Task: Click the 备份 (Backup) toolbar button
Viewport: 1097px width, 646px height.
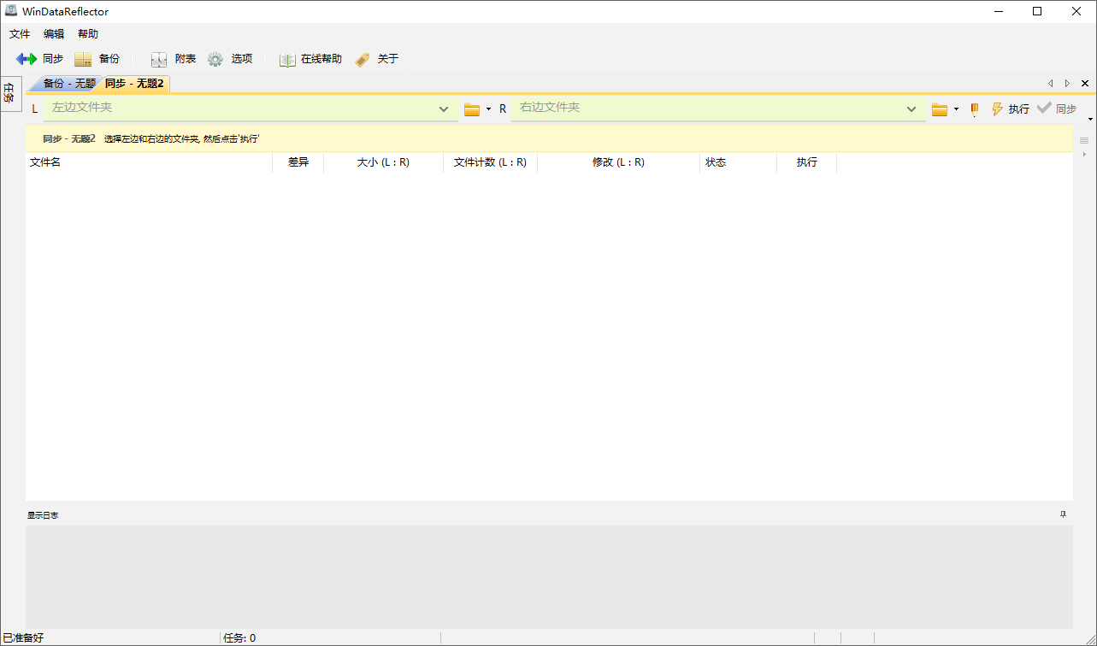Action: [x=97, y=59]
